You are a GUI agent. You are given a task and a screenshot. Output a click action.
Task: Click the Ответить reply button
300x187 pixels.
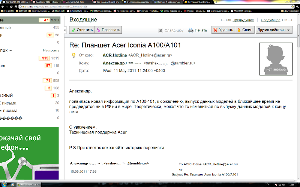pyautogui.click(x=82, y=30)
